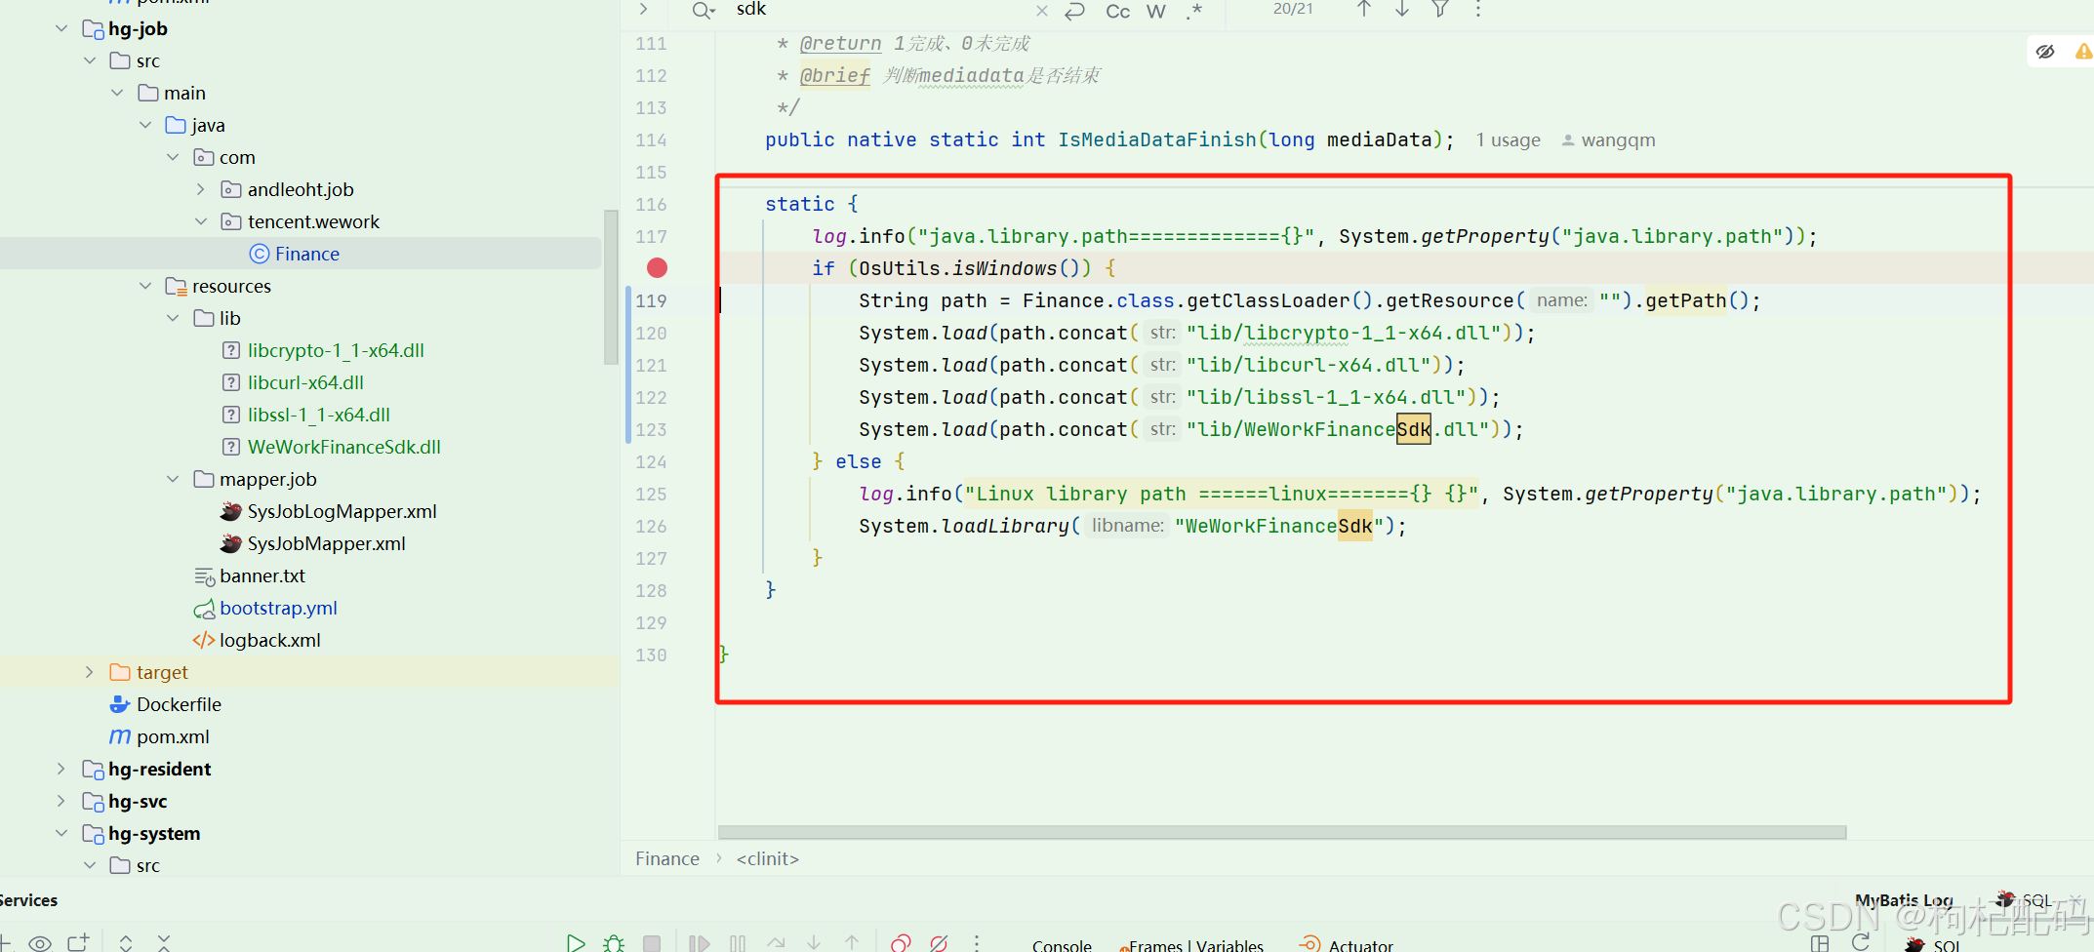
Task: Click the warning inspection icon in the editor
Action: tap(2083, 52)
